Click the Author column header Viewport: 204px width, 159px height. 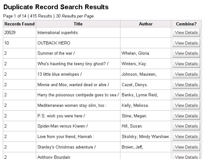146,24
